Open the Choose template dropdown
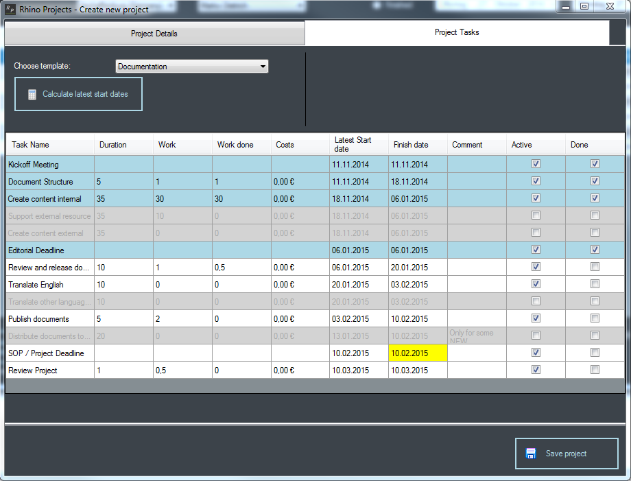This screenshot has width=631, height=481. [191, 67]
